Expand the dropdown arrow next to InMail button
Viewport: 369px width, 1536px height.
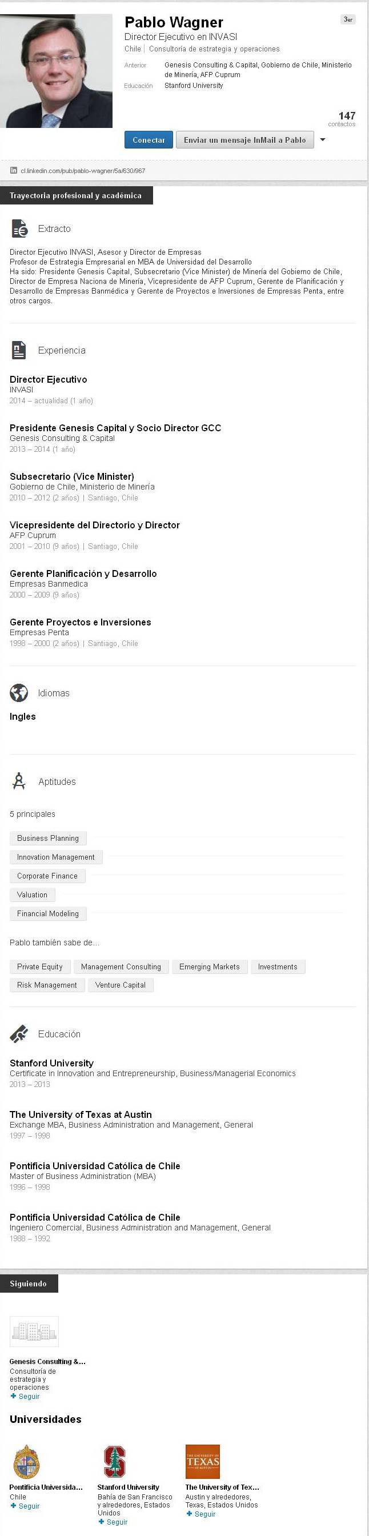click(x=323, y=139)
